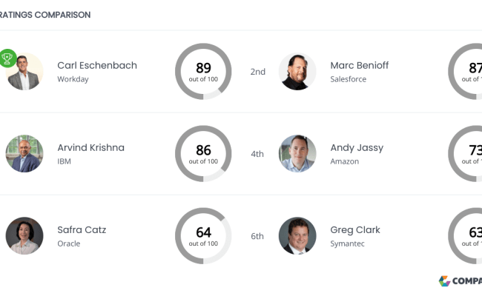The image size is (482, 296).
Task: Select Arvind Krishna's avatar image
Action: (24, 154)
